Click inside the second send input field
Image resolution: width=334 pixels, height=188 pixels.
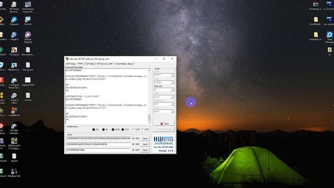tap(99, 144)
